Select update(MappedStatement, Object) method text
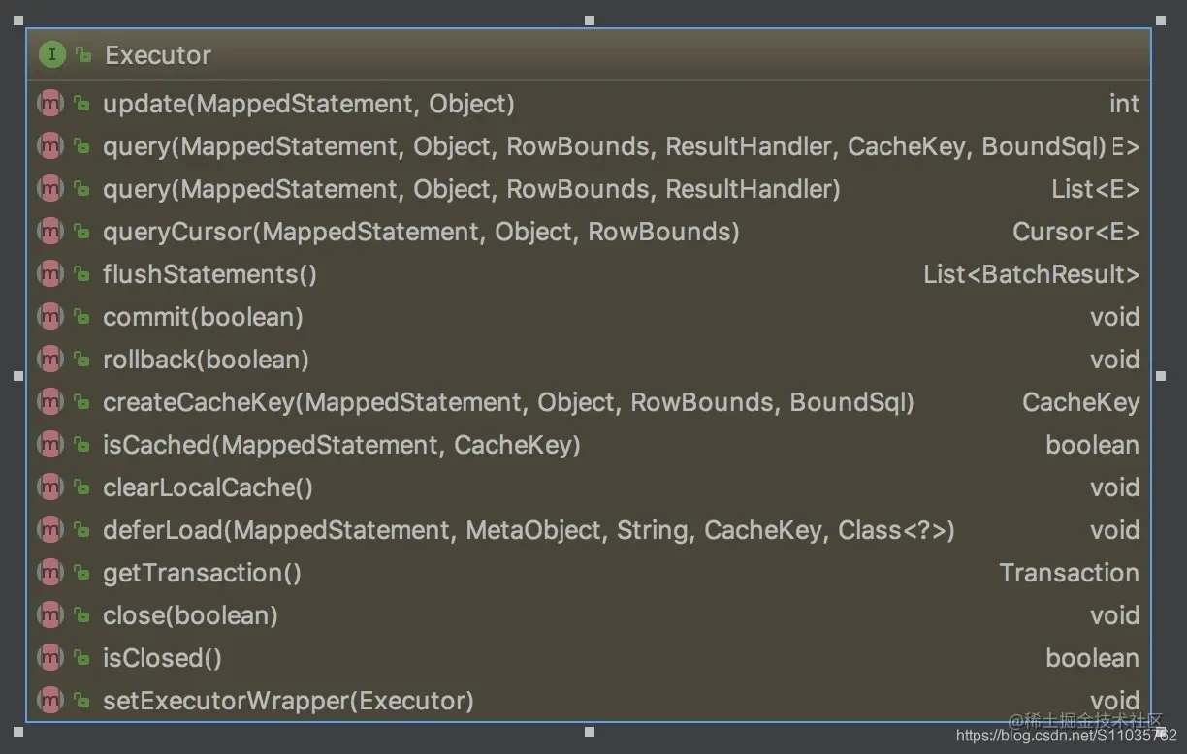Viewport: 1187px width, 754px height. (x=308, y=104)
